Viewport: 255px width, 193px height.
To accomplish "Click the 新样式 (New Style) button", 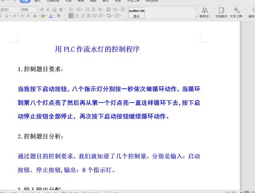I will (x=205, y=13).
